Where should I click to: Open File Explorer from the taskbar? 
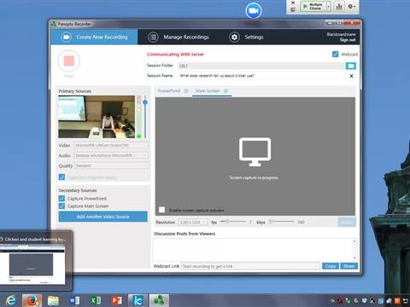[x=53, y=300]
